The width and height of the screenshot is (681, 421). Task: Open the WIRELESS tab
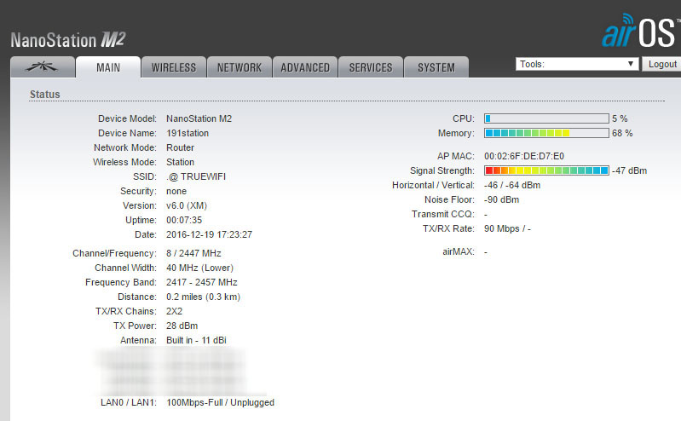tap(174, 67)
